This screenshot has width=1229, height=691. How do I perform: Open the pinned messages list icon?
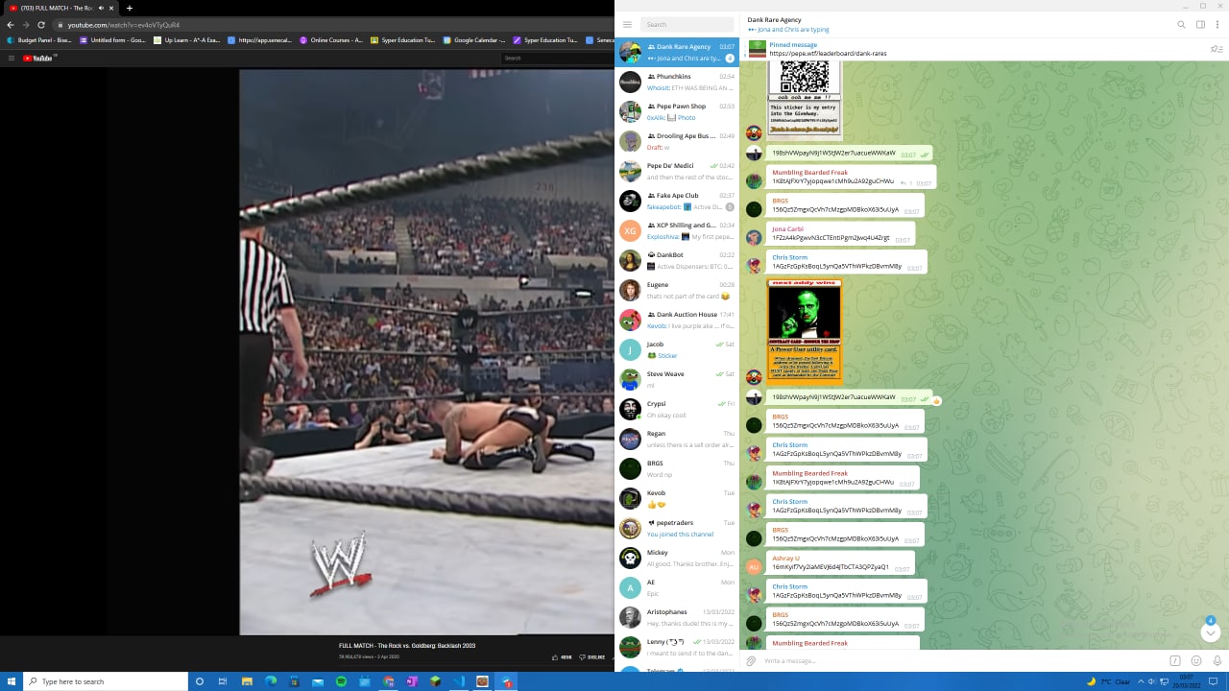(1217, 49)
